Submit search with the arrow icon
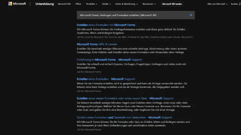 coord(191,15)
